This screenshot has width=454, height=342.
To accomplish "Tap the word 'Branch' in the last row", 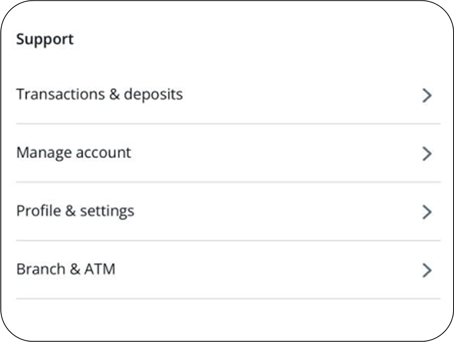I will (40, 269).
